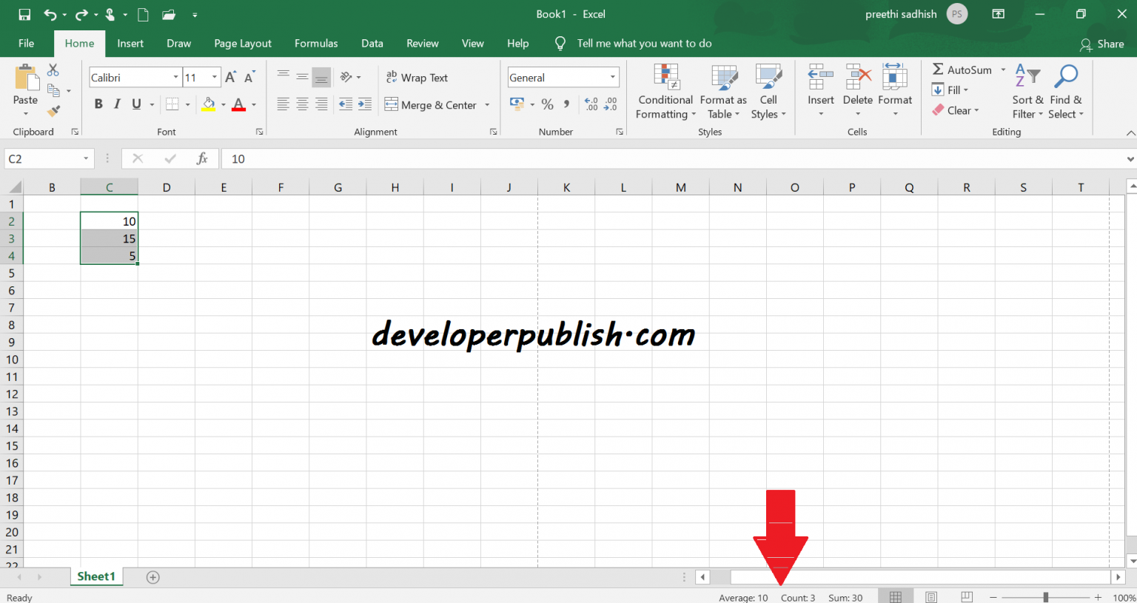Click the Bold formatting icon
The width and height of the screenshot is (1137, 603).
tap(98, 104)
